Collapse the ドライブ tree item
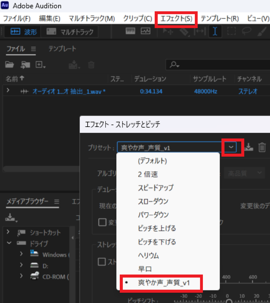270x303 pixels. [x=9, y=243]
